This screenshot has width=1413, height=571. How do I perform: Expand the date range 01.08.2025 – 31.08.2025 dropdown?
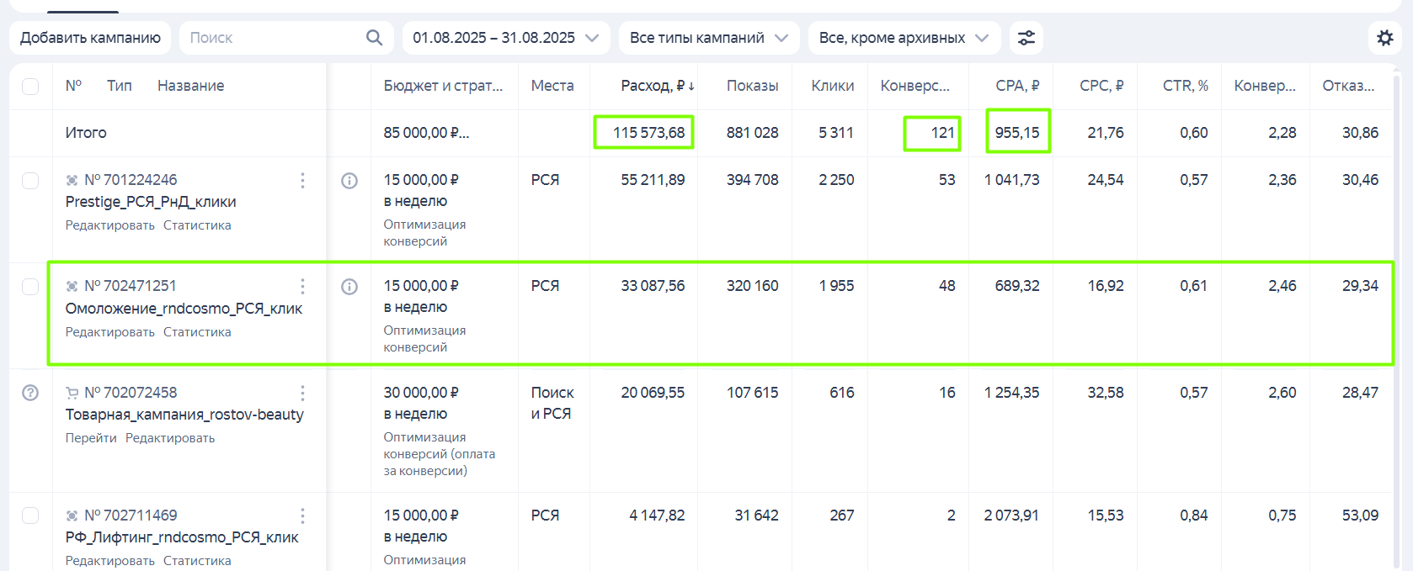pos(505,38)
